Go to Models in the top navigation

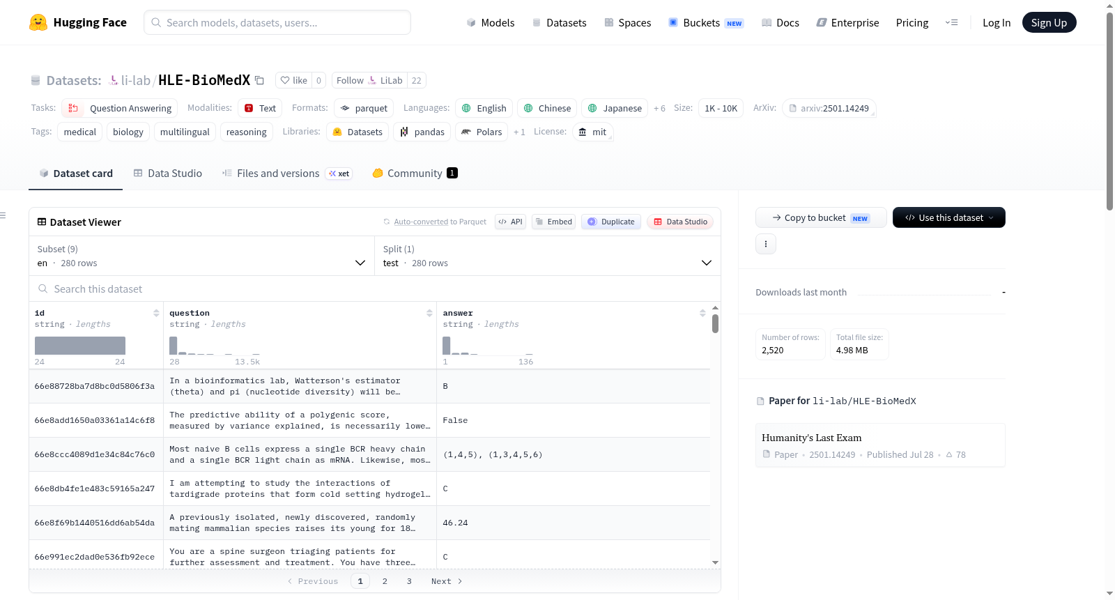[491, 22]
